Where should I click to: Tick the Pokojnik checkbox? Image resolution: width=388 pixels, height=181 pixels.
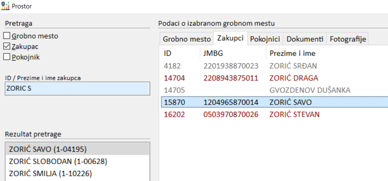pos(7,57)
